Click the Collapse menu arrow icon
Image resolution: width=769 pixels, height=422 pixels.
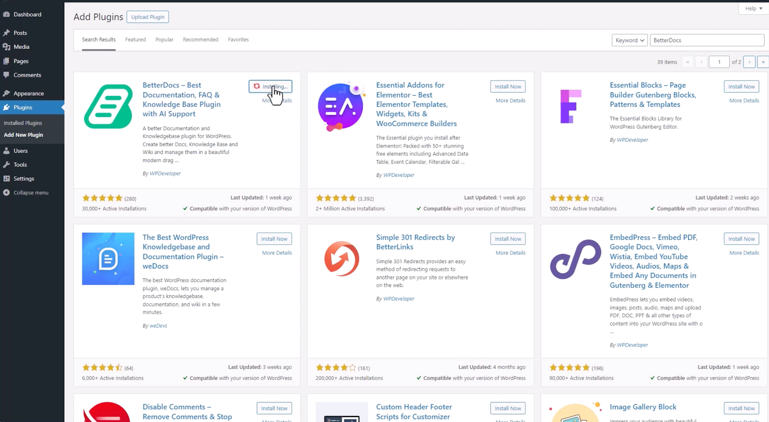click(x=6, y=193)
